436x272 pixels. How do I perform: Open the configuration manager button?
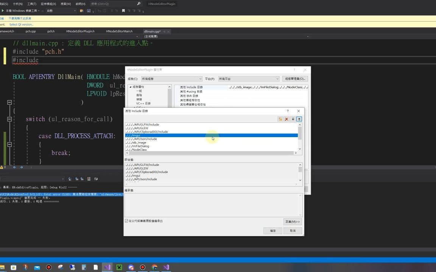coord(295,79)
